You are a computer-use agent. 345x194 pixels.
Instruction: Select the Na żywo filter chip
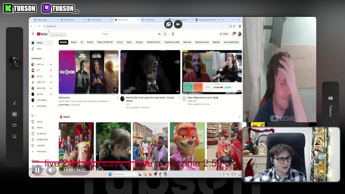point(90,42)
